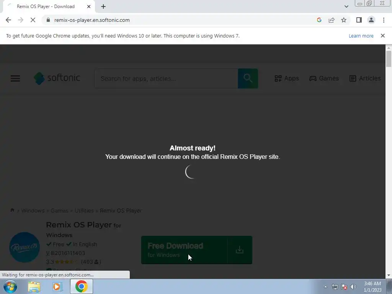Image resolution: width=392 pixels, height=294 pixels.
Task: Open the volume speaker tray icon
Action: pos(353,287)
